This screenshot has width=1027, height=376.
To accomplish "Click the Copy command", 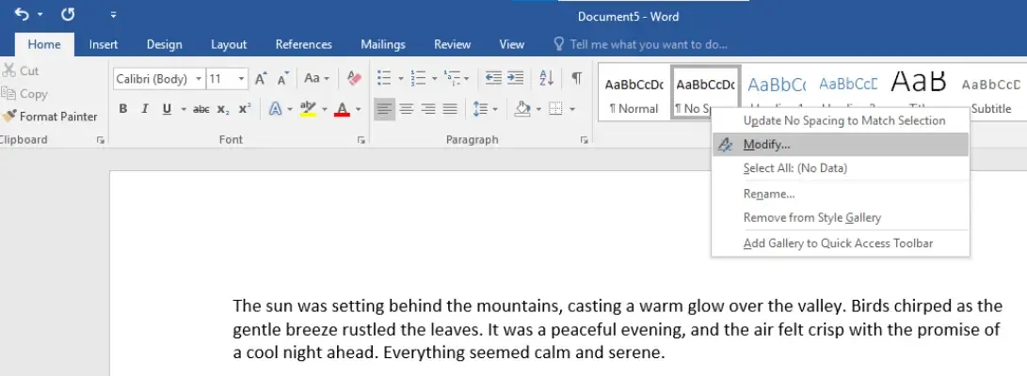I will click(24, 93).
